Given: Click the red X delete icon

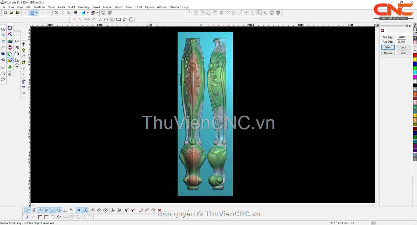Looking at the screenshot, I should (56, 13).
